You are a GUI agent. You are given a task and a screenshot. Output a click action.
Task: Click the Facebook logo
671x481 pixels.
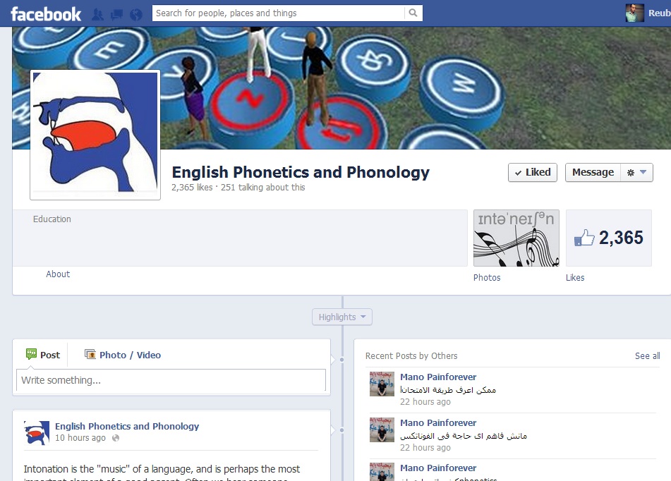[46, 14]
